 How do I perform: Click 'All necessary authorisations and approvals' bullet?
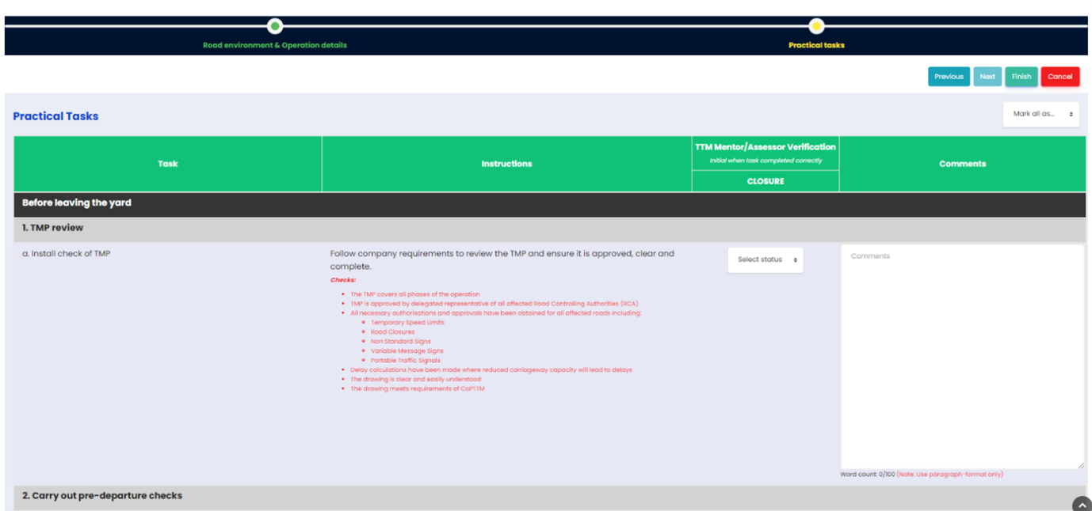pyautogui.click(x=495, y=313)
